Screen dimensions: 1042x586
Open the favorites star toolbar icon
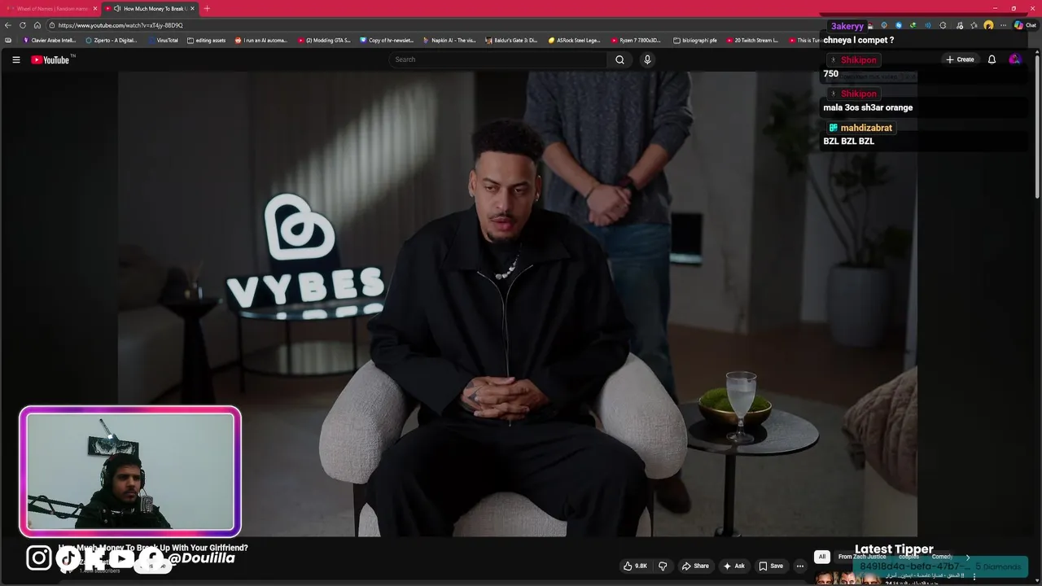point(974,25)
